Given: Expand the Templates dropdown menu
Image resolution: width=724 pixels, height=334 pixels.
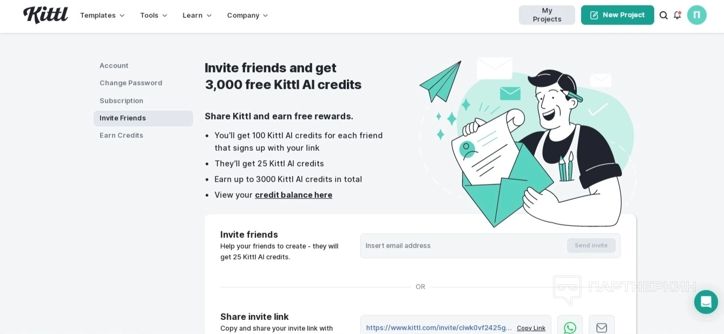Looking at the screenshot, I should pyautogui.click(x=102, y=15).
